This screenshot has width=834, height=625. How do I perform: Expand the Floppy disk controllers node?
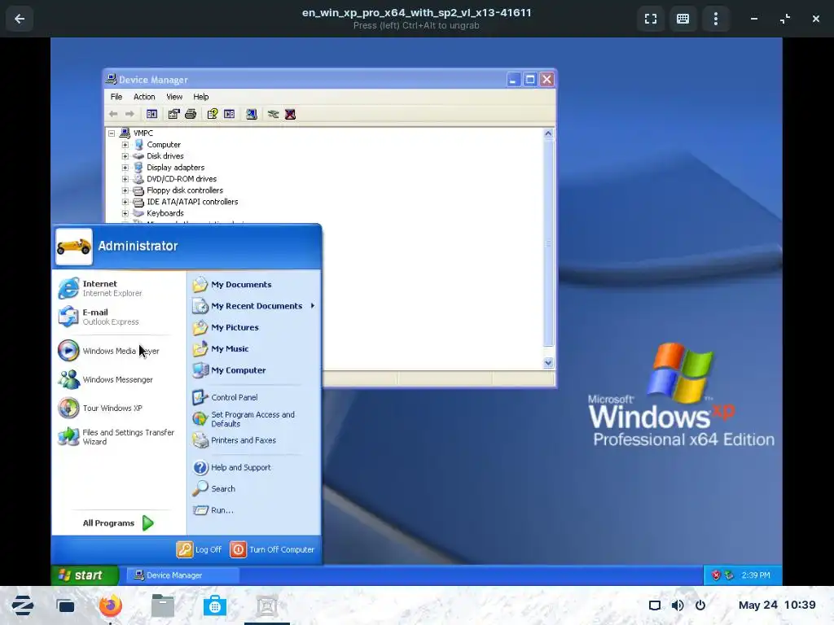(125, 190)
